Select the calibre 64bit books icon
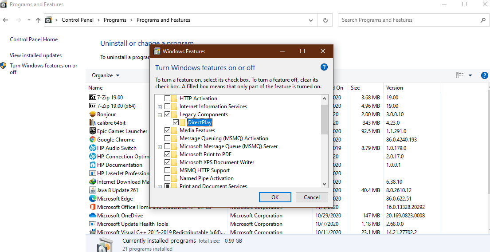 (x=93, y=122)
